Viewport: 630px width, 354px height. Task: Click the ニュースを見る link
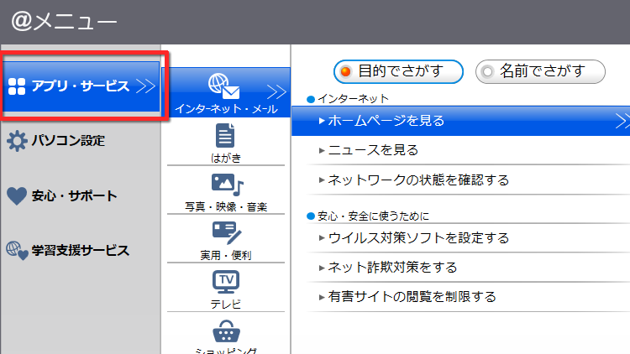pyautogui.click(x=373, y=150)
